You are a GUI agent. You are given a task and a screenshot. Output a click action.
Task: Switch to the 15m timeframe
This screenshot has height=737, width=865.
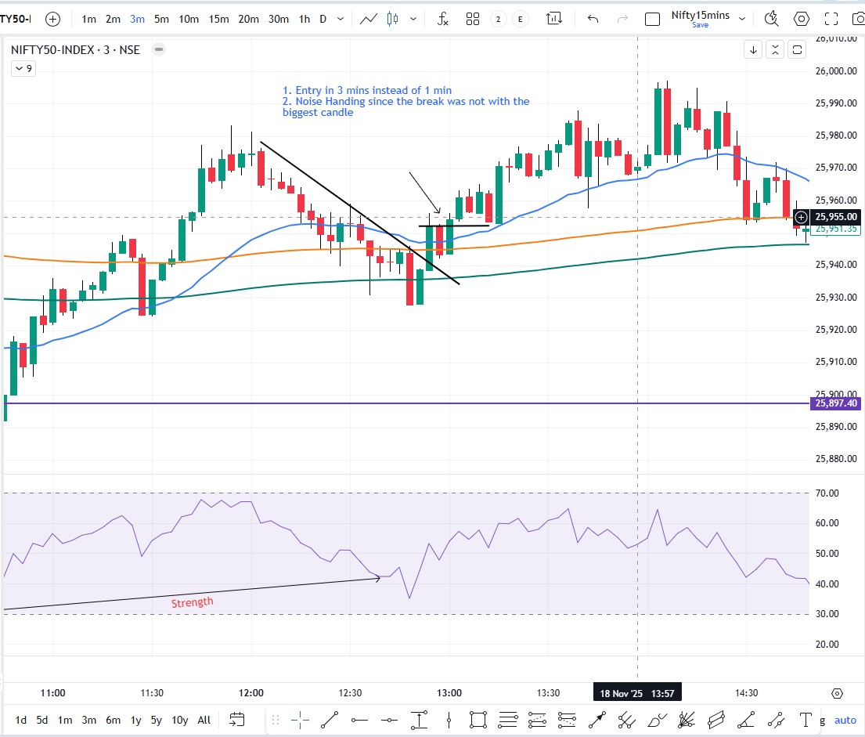pos(218,19)
